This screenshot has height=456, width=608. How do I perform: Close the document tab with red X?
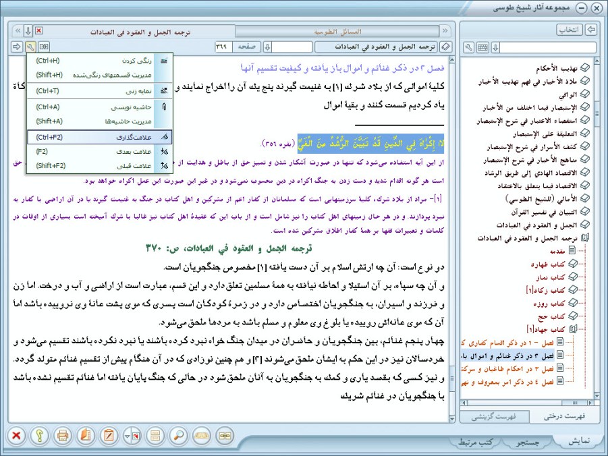point(38,30)
